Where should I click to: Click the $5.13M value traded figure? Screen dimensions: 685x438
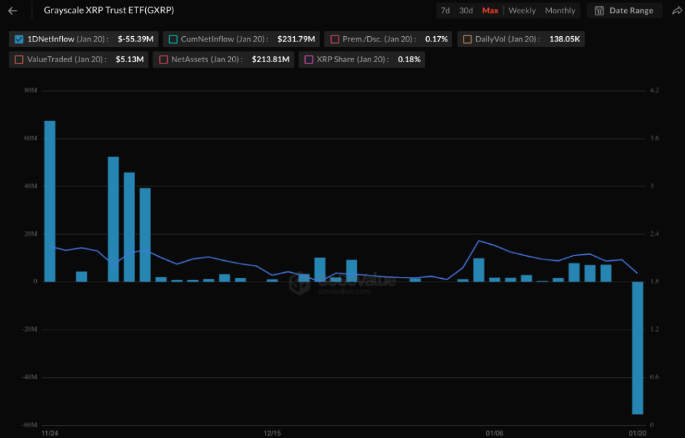(129, 60)
